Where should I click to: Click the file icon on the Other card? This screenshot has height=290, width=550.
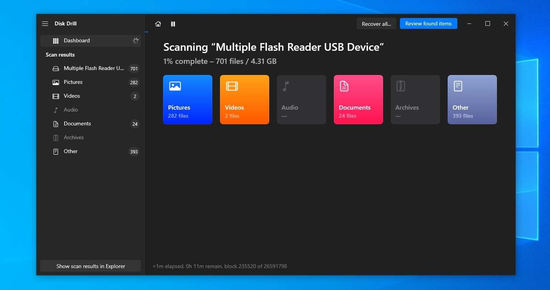458,86
